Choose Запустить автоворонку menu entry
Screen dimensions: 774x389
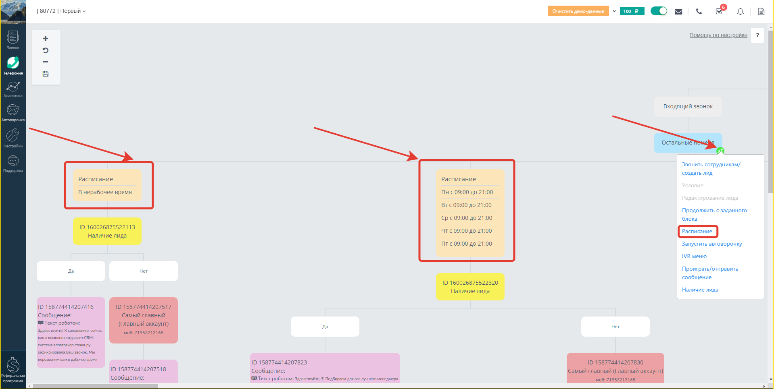[712, 244]
